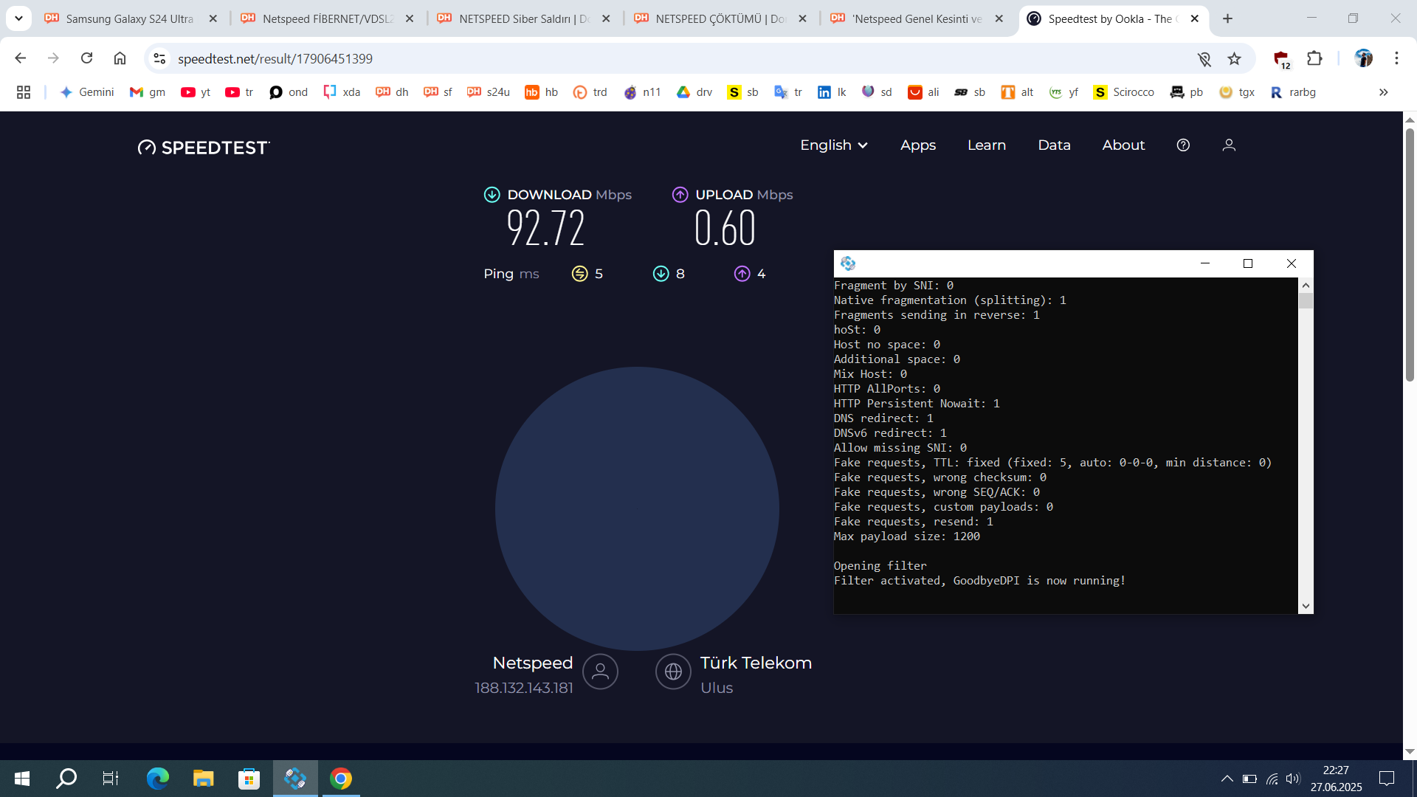Click the Windows Start button
Screen dimensions: 1417x797
click(x=22, y=779)
